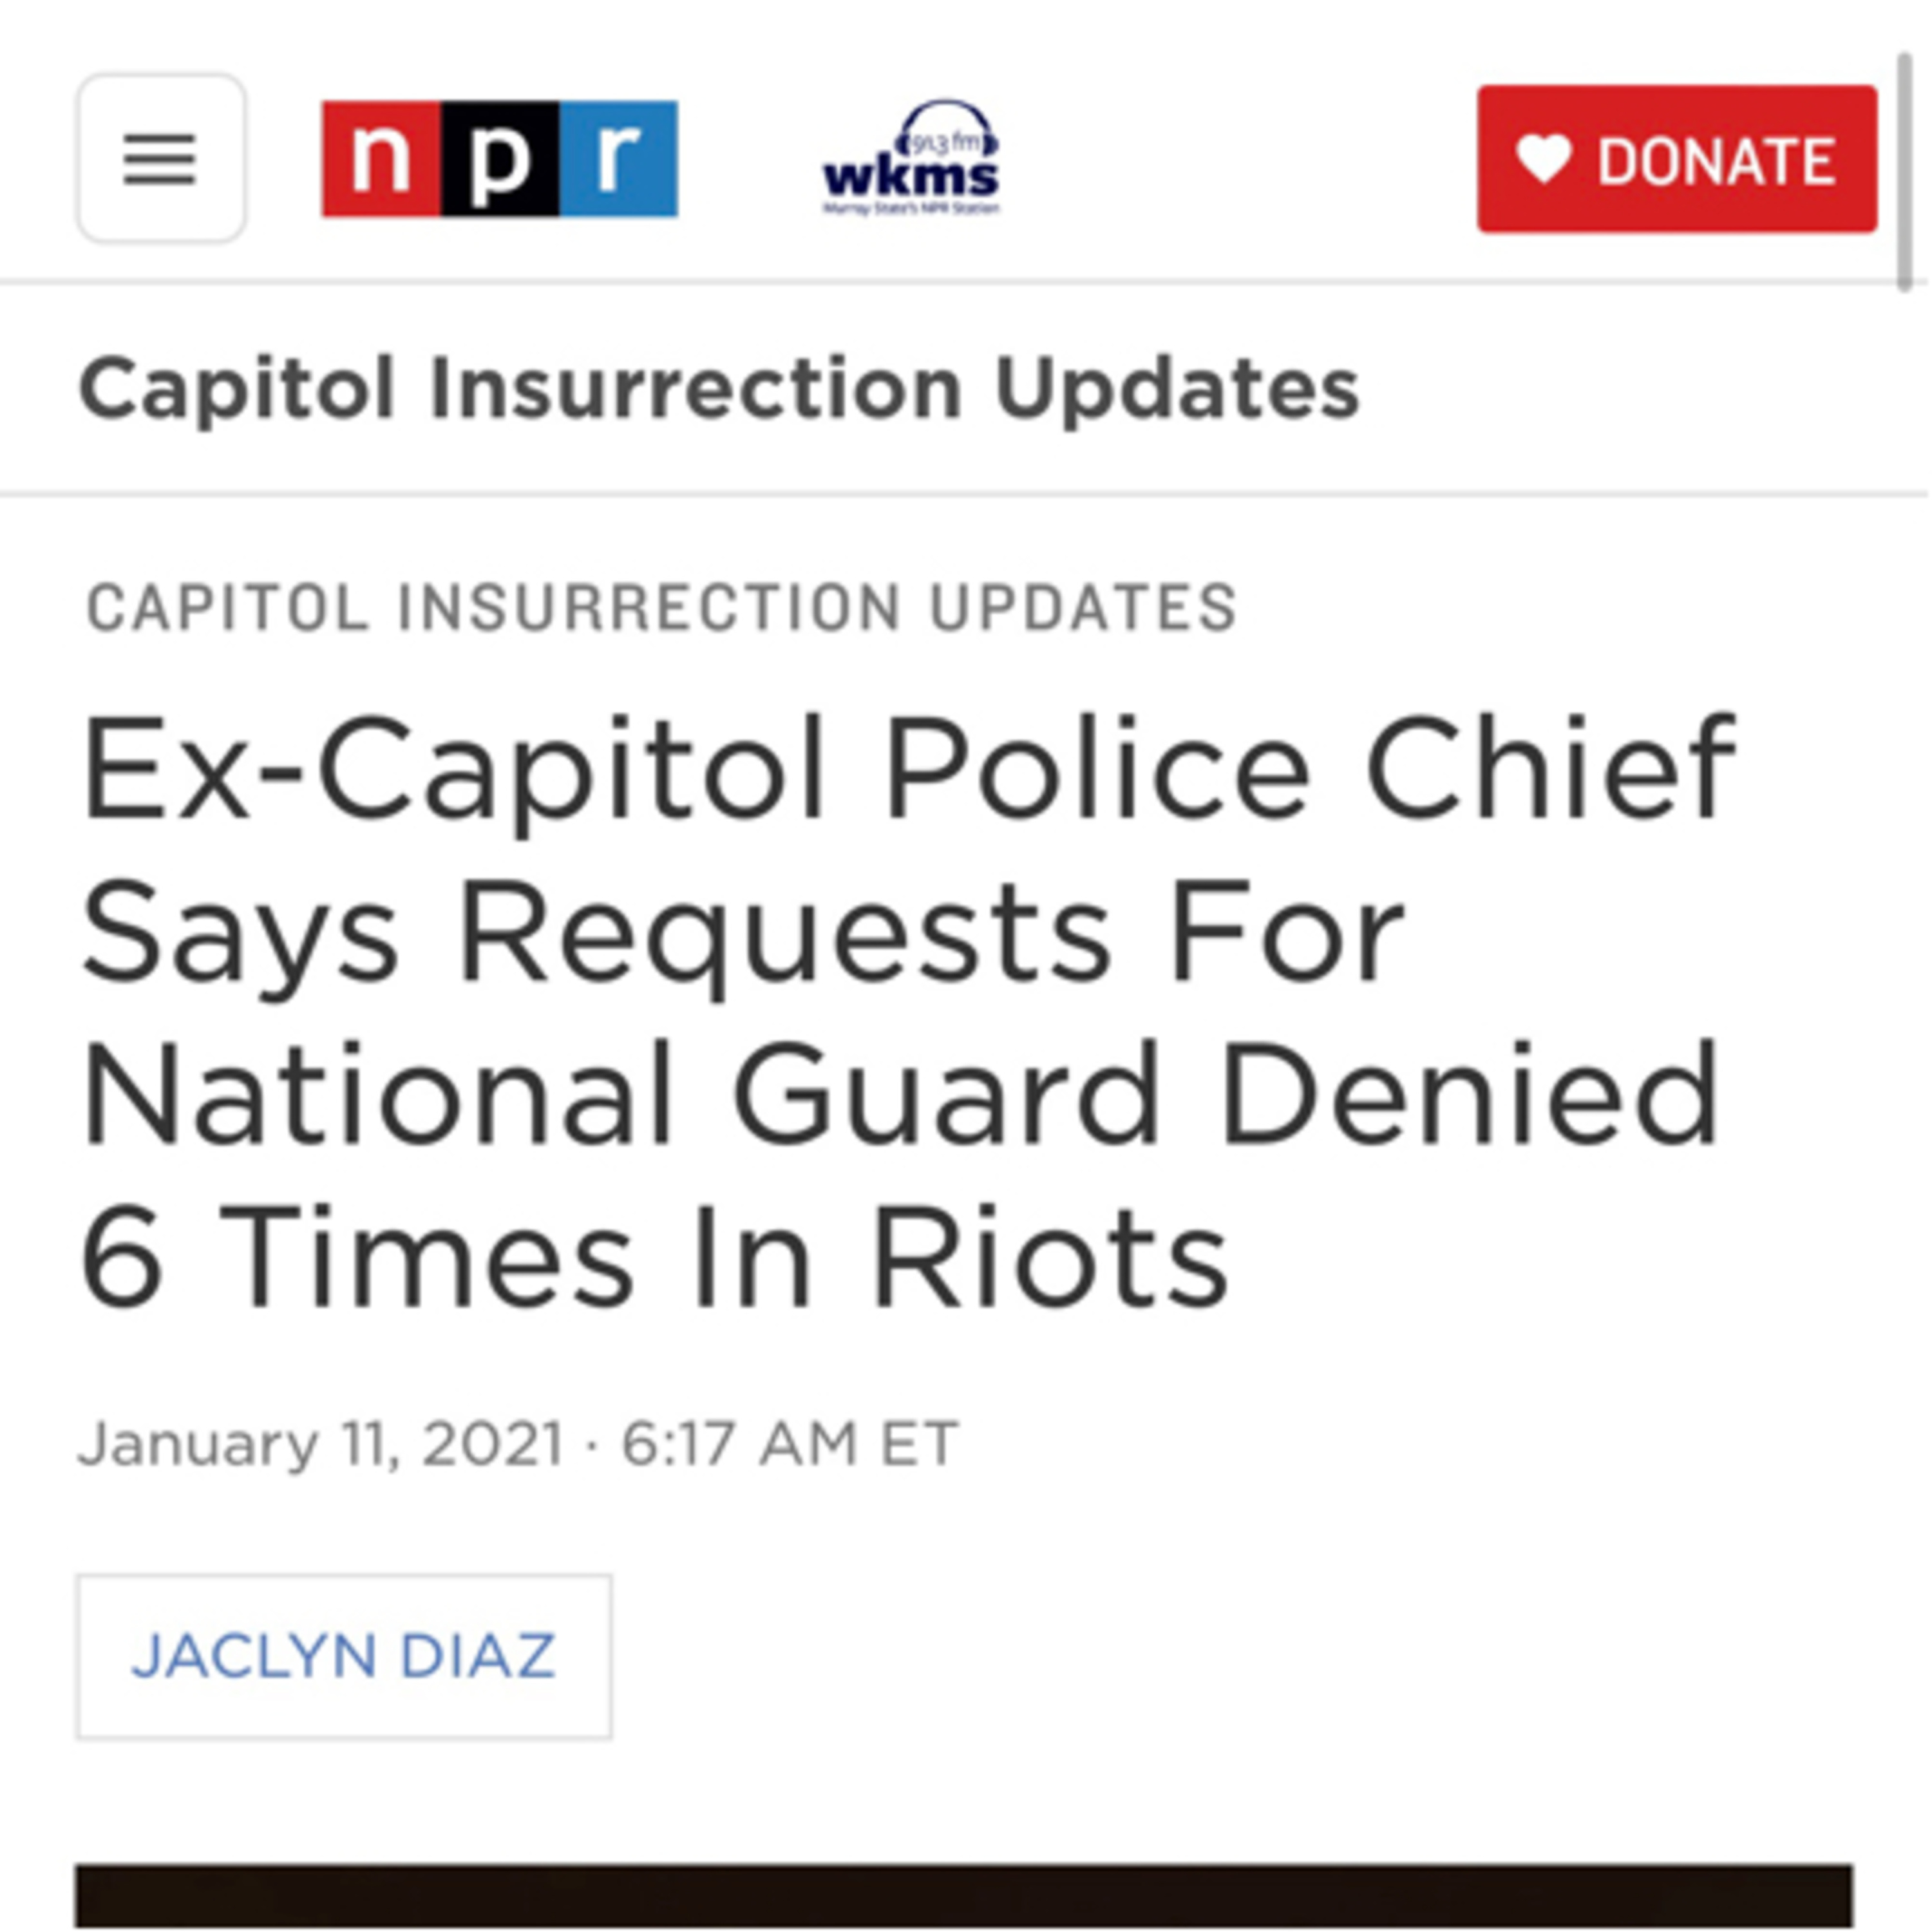Click the dark article image at bottom

pyautogui.click(x=964, y=1896)
